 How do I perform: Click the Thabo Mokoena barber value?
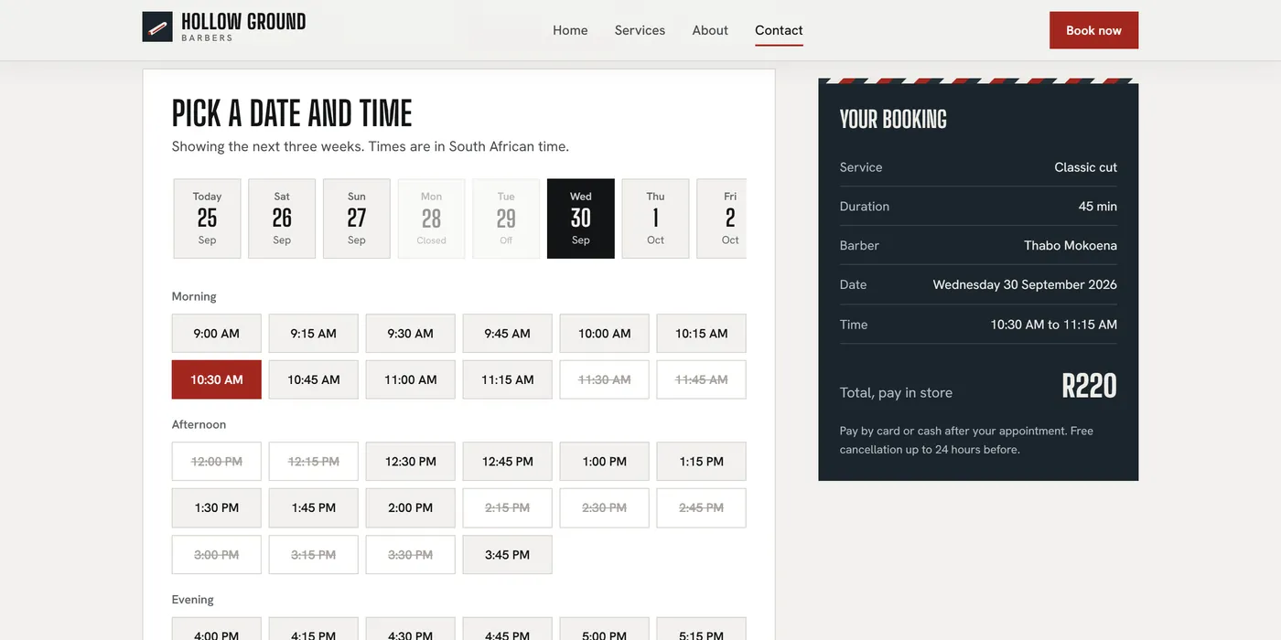[1071, 245]
